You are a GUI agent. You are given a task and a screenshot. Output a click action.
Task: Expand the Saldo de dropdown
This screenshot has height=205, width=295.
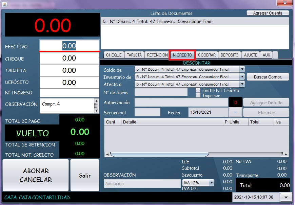coord(242,69)
